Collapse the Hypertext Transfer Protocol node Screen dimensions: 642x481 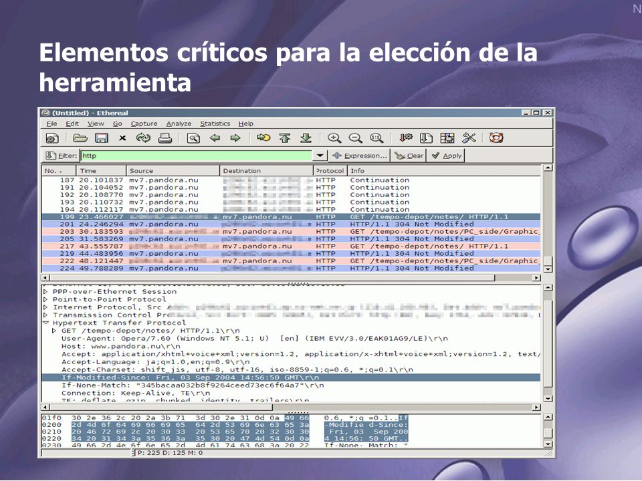pos(45,323)
